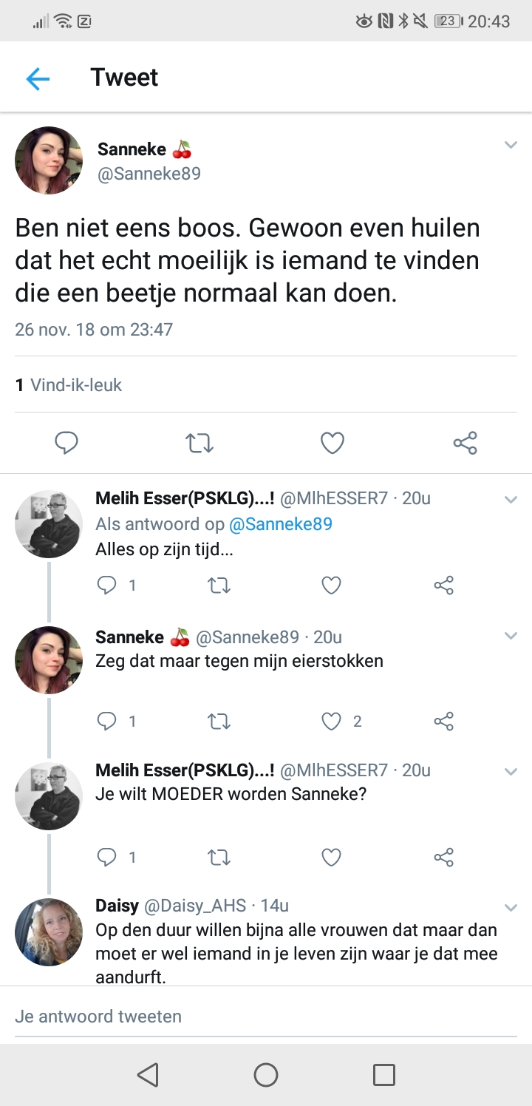Like the 'Zeg dat maar tegen mijn eierstokken' reply

point(331,722)
